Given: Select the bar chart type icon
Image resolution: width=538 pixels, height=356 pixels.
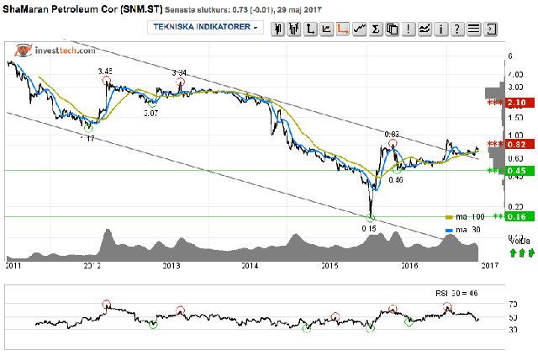Looking at the screenshot, I should point(294,29).
